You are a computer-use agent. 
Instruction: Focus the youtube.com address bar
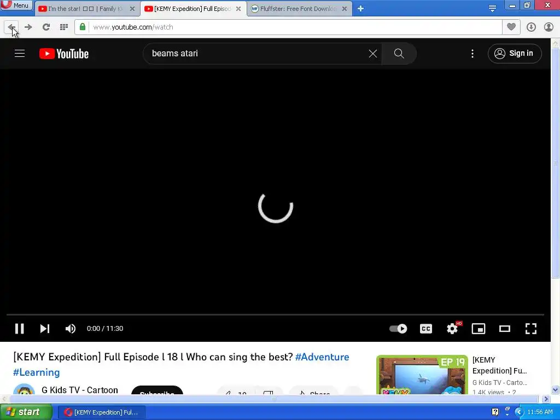pyautogui.click(x=288, y=27)
